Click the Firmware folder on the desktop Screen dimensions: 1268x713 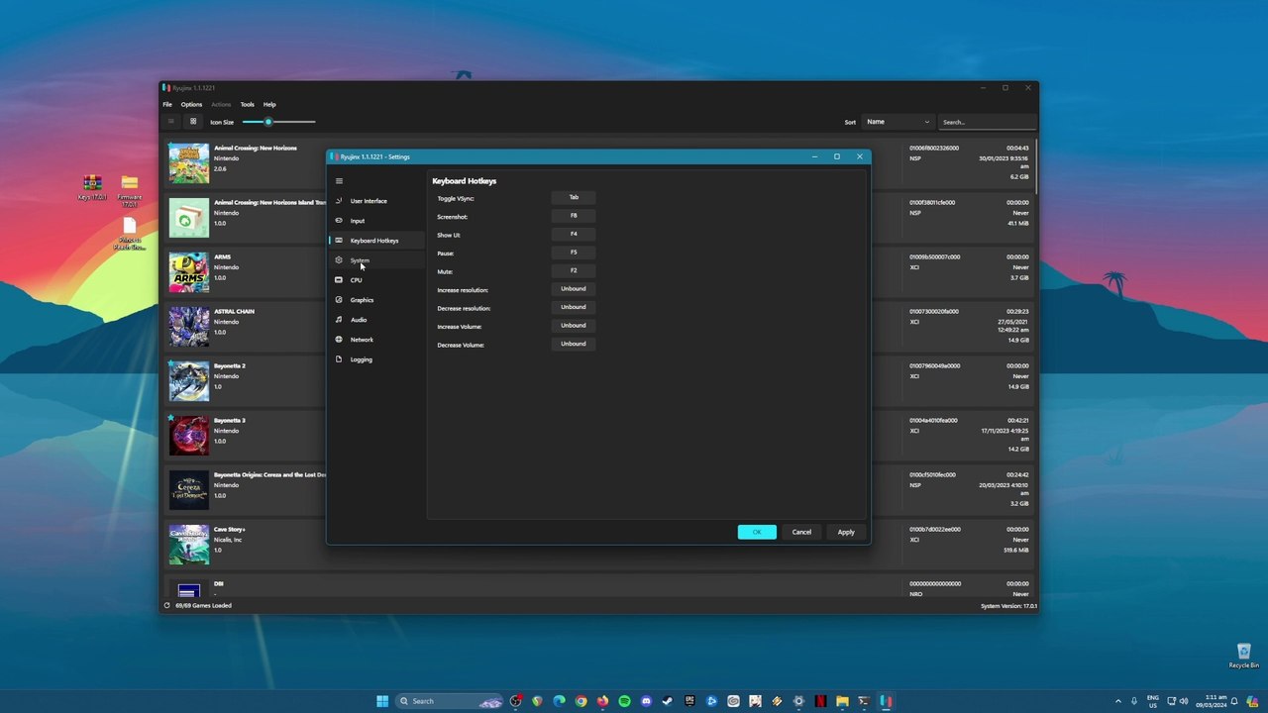[x=130, y=189]
